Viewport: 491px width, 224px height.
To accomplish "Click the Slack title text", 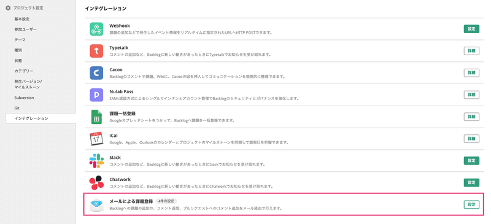I will (115, 157).
